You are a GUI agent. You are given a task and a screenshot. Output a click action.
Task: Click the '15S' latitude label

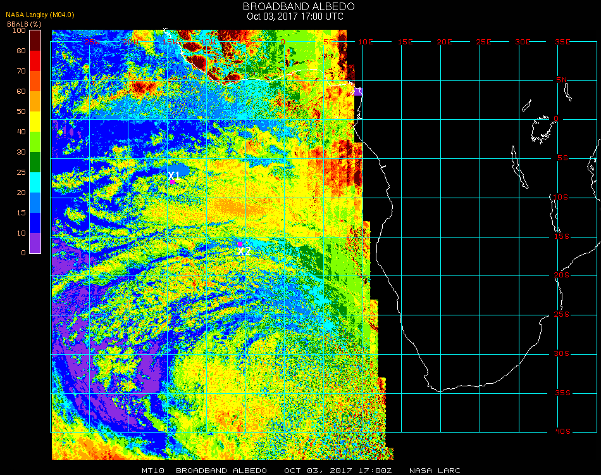pyautogui.click(x=562, y=236)
